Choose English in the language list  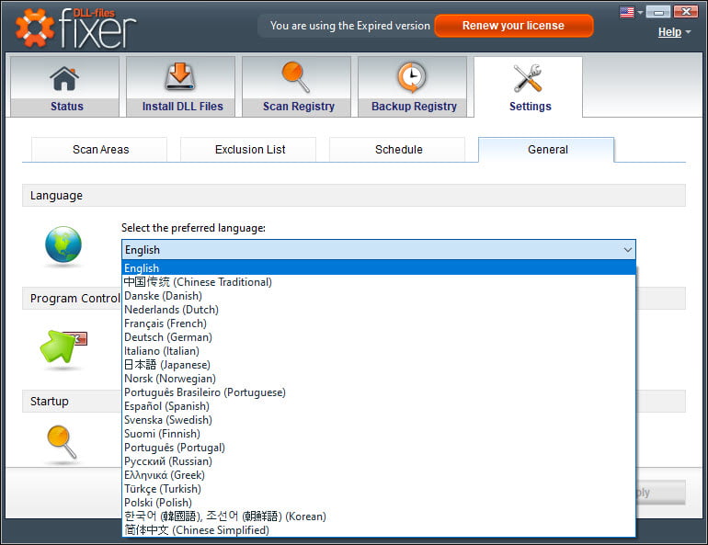[x=379, y=268]
